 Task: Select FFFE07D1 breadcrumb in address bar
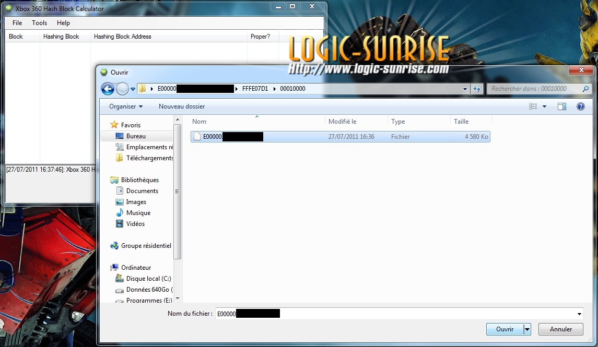coord(255,89)
